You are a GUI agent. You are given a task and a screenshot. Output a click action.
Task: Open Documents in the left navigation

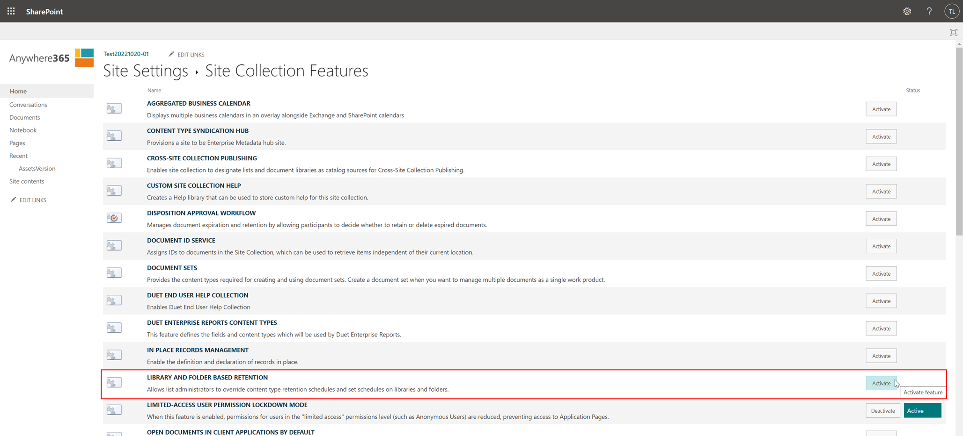pos(24,117)
